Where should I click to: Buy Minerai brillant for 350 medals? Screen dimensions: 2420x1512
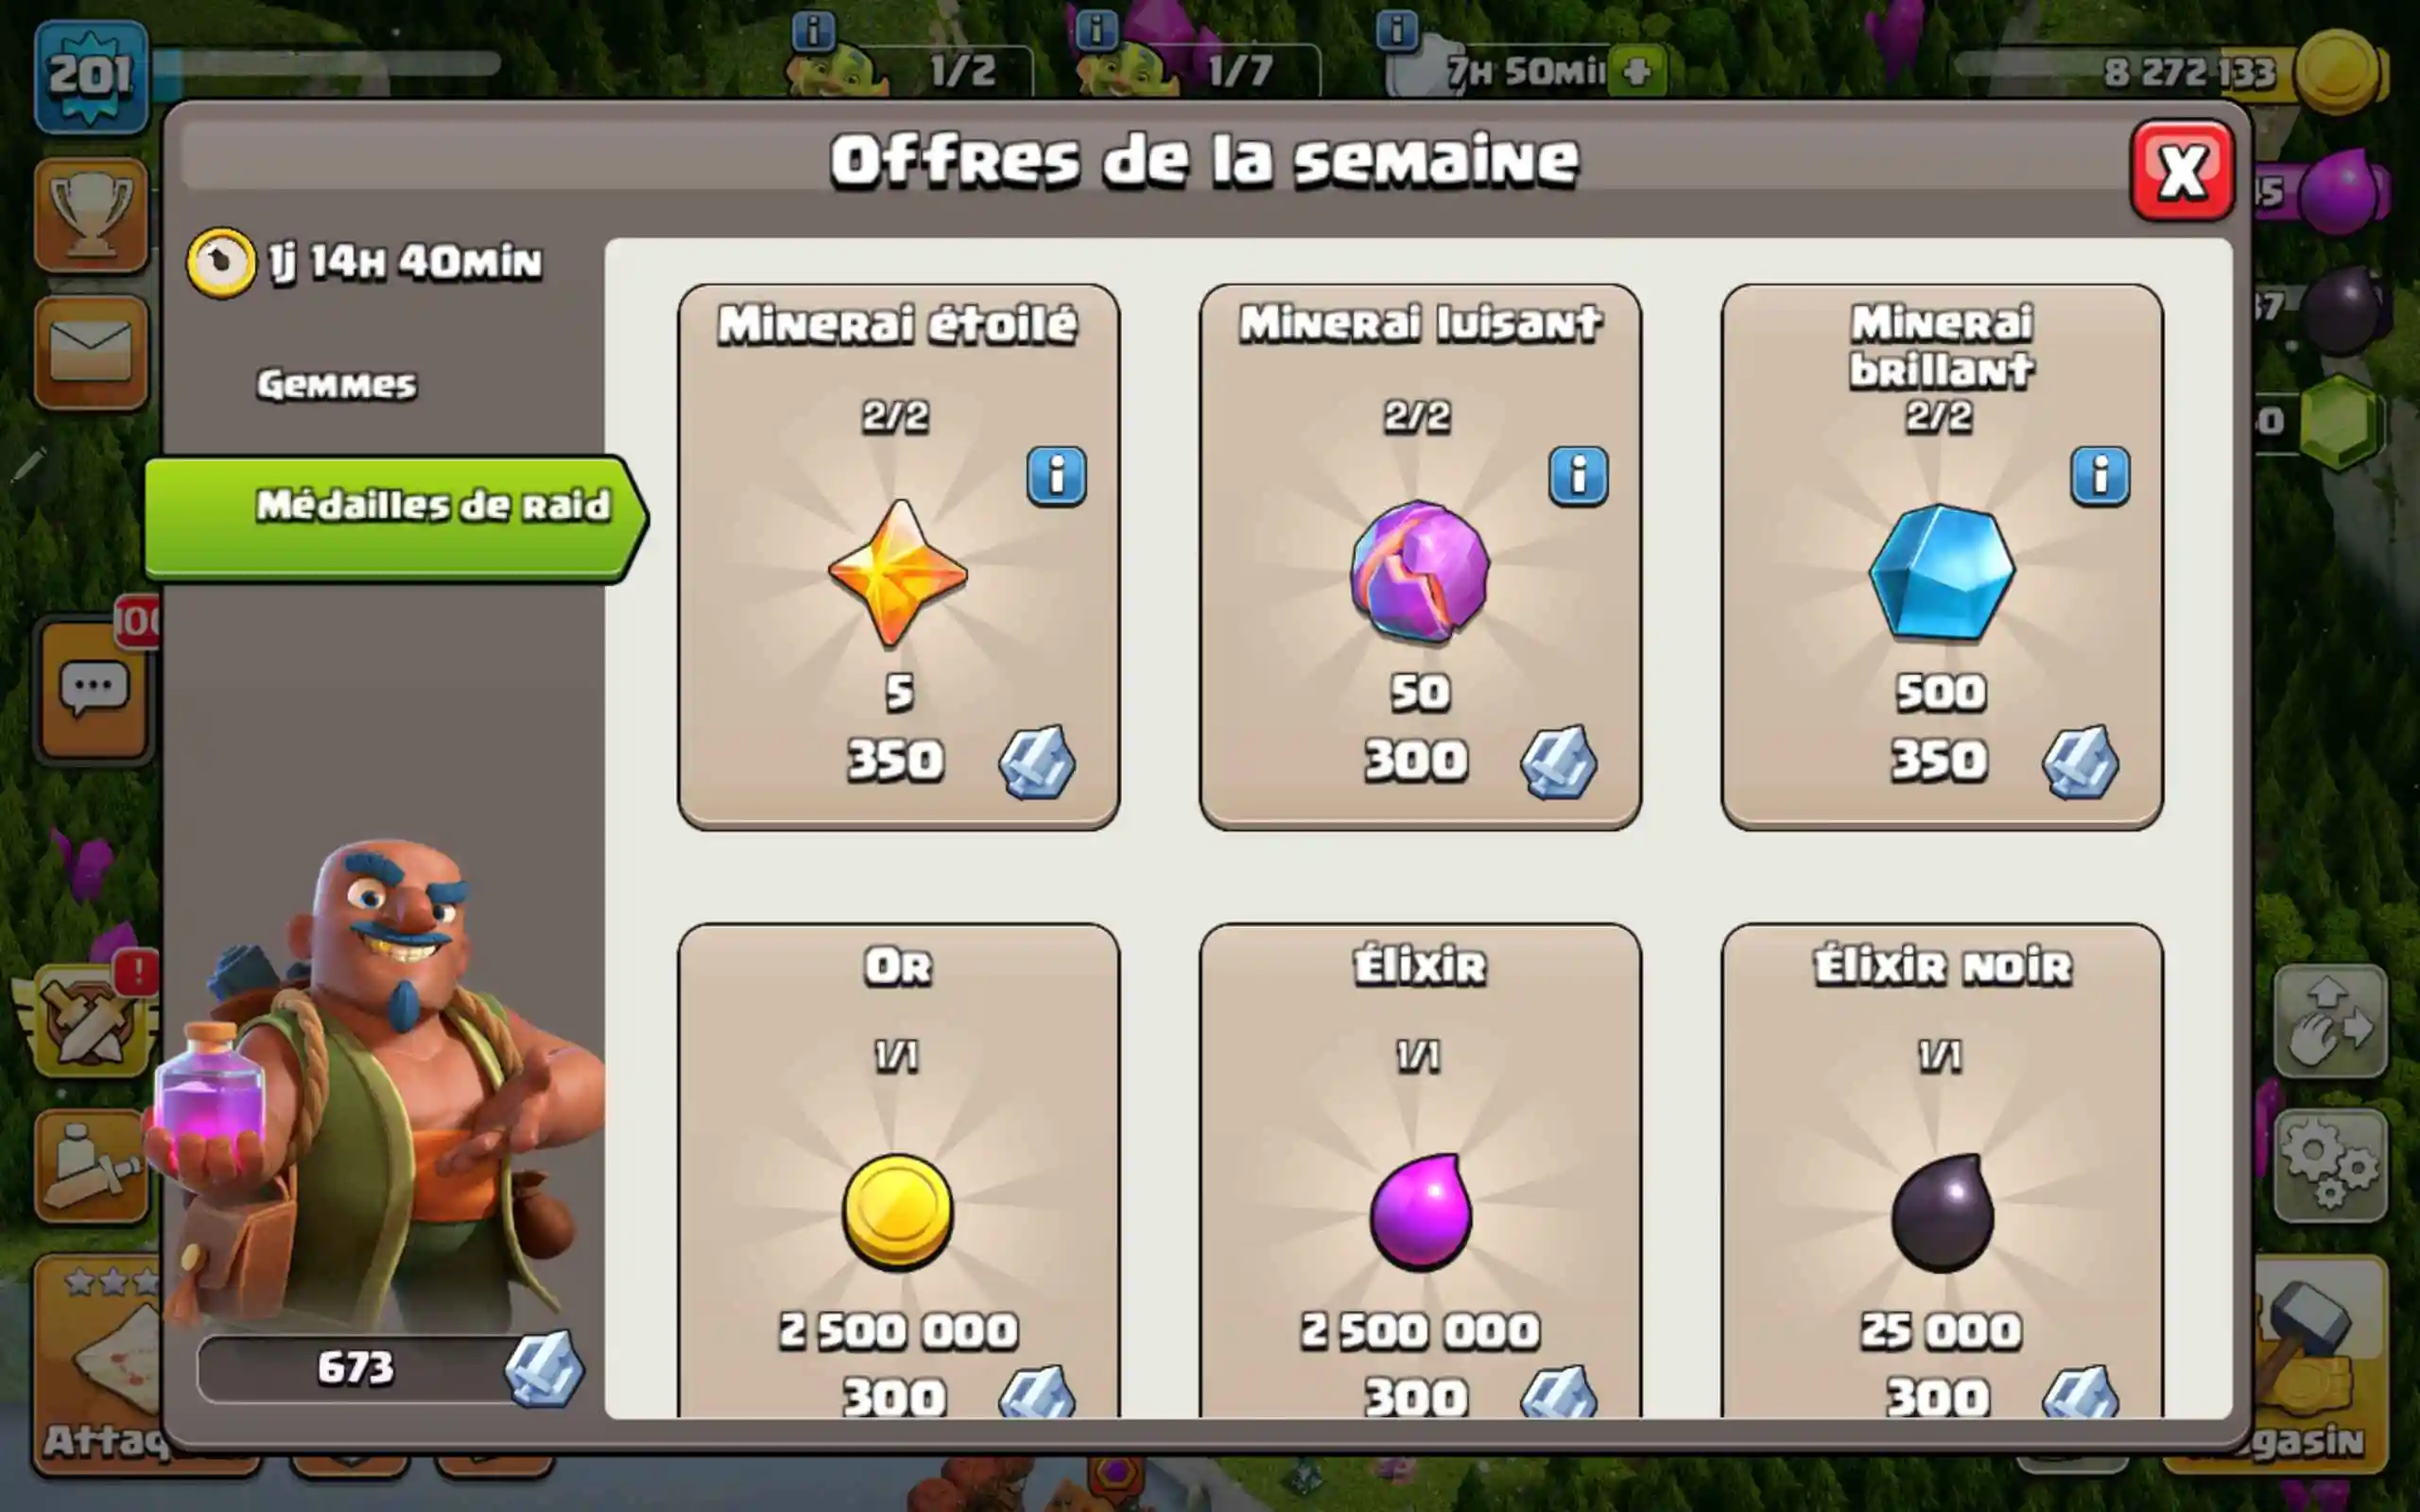click(x=2003, y=762)
